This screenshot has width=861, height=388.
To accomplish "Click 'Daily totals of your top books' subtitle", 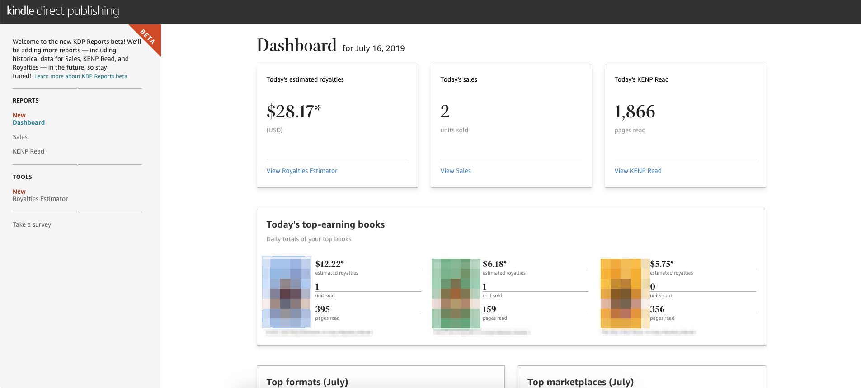I will [309, 239].
